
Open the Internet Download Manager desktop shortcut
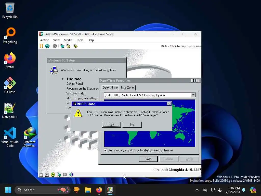(x=30, y=137)
